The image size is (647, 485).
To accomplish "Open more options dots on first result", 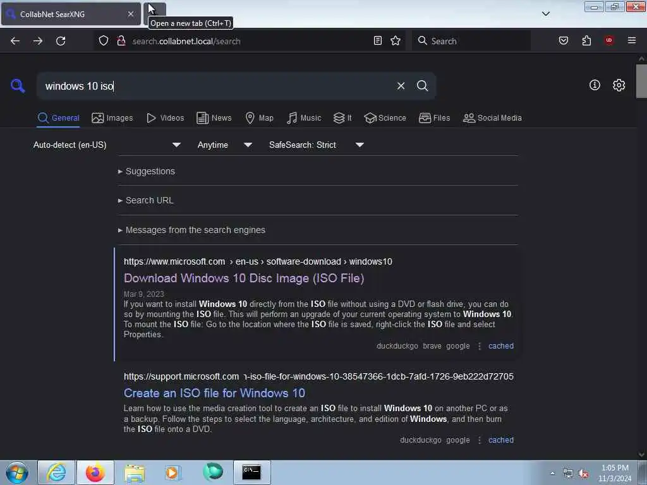I will (x=479, y=346).
